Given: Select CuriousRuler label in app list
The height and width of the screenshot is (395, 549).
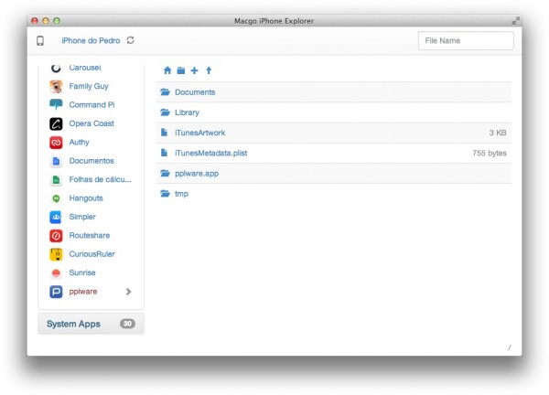Looking at the screenshot, I should click(91, 254).
